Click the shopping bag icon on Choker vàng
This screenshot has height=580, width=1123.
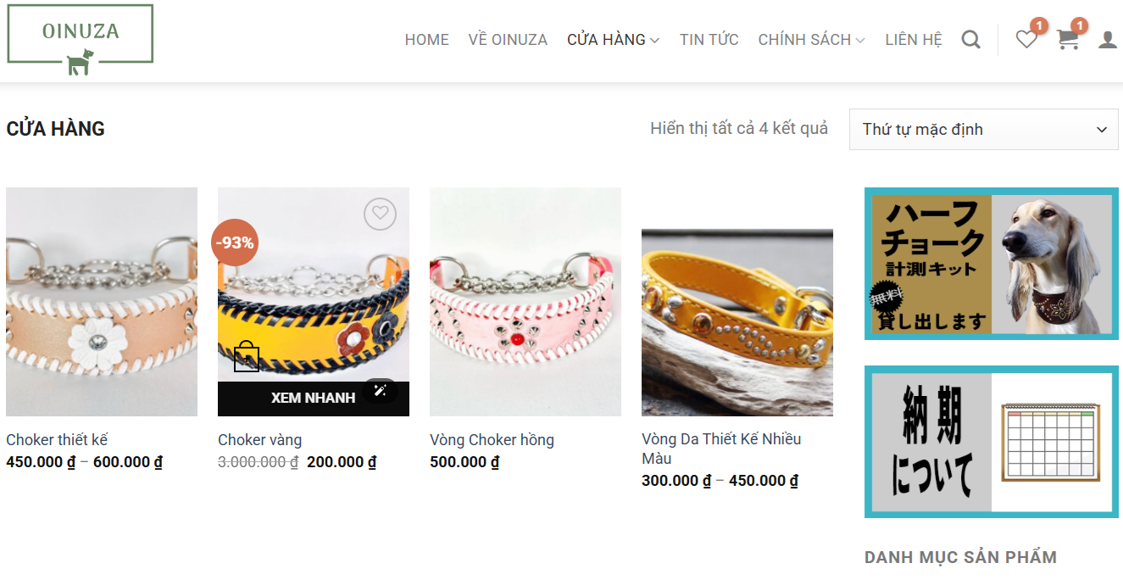point(247,356)
